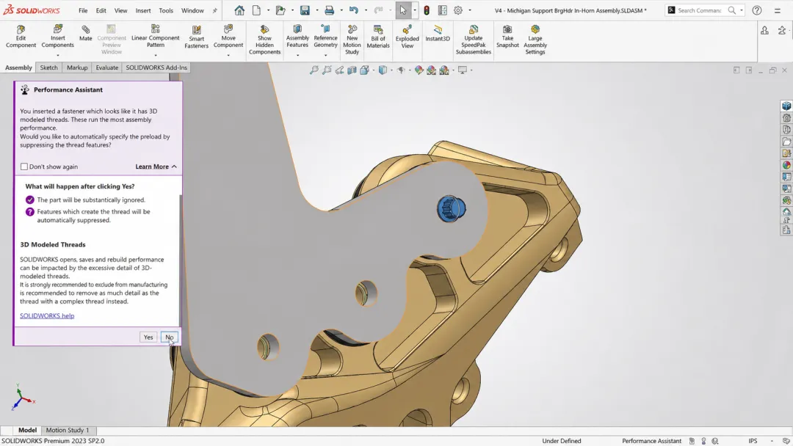The width and height of the screenshot is (793, 446).
Task: Click the Help question mark icon
Action: (x=756, y=10)
